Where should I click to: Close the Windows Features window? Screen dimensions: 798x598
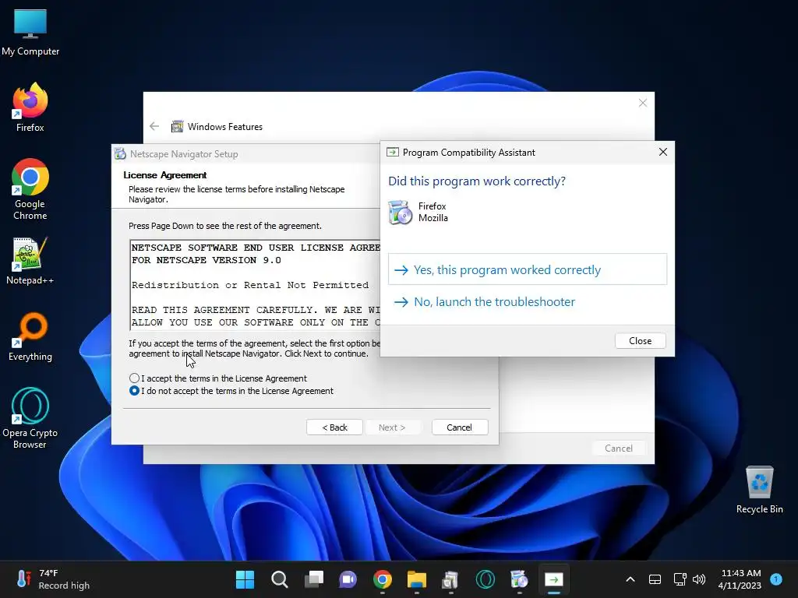[643, 104]
